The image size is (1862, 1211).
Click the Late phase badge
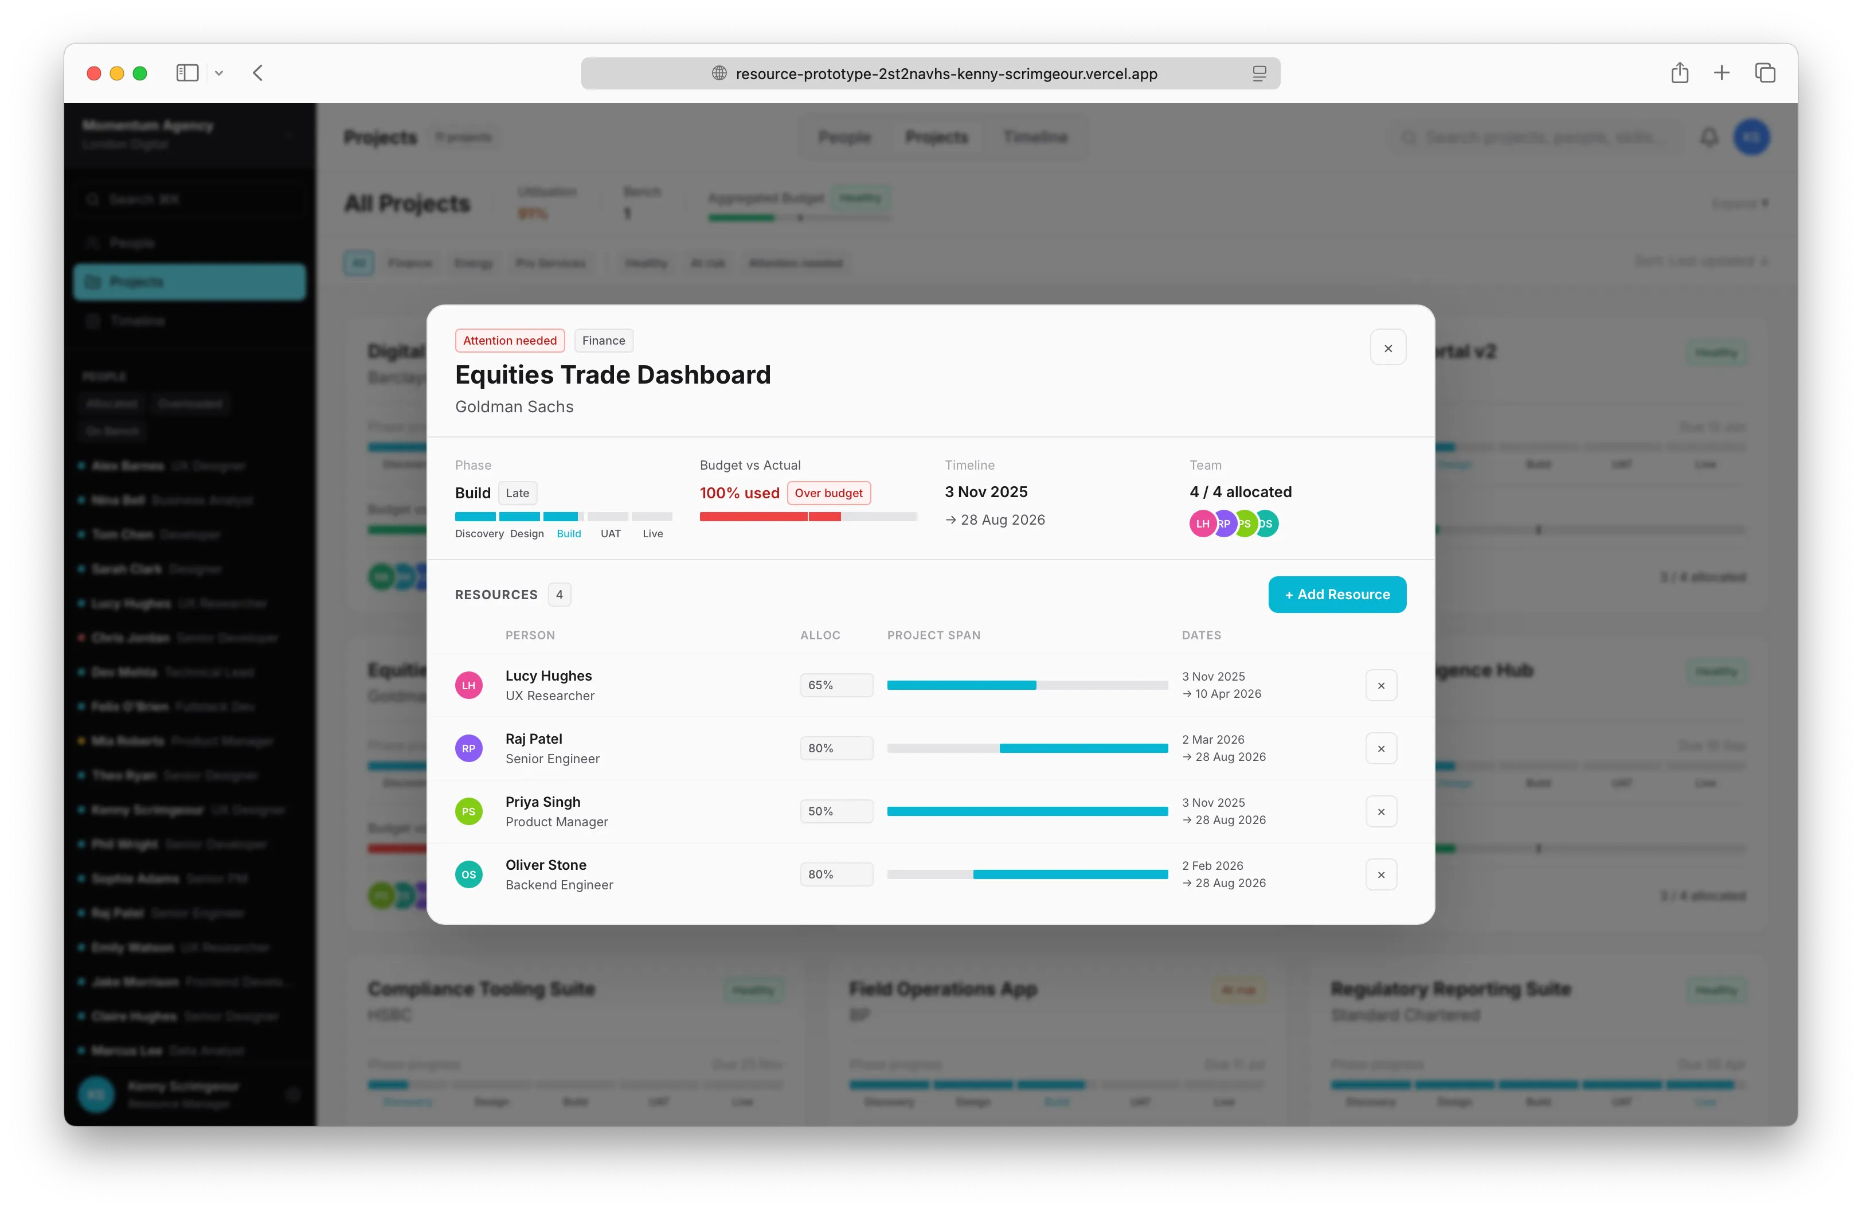point(517,493)
